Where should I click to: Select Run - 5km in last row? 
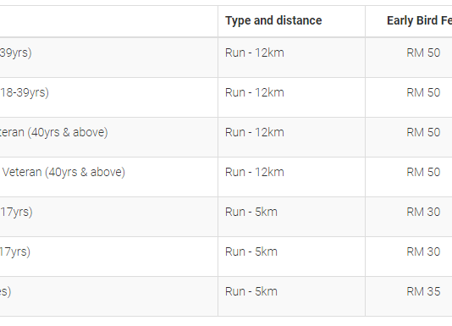251,291
